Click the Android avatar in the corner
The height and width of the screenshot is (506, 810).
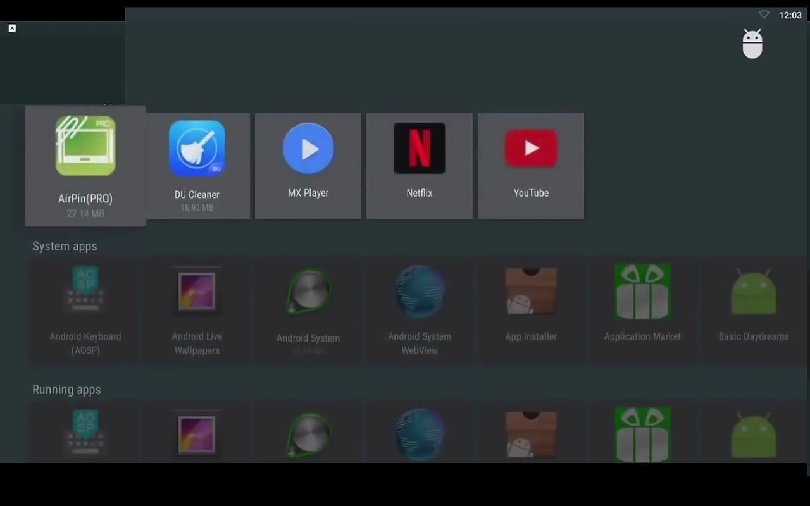752,44
